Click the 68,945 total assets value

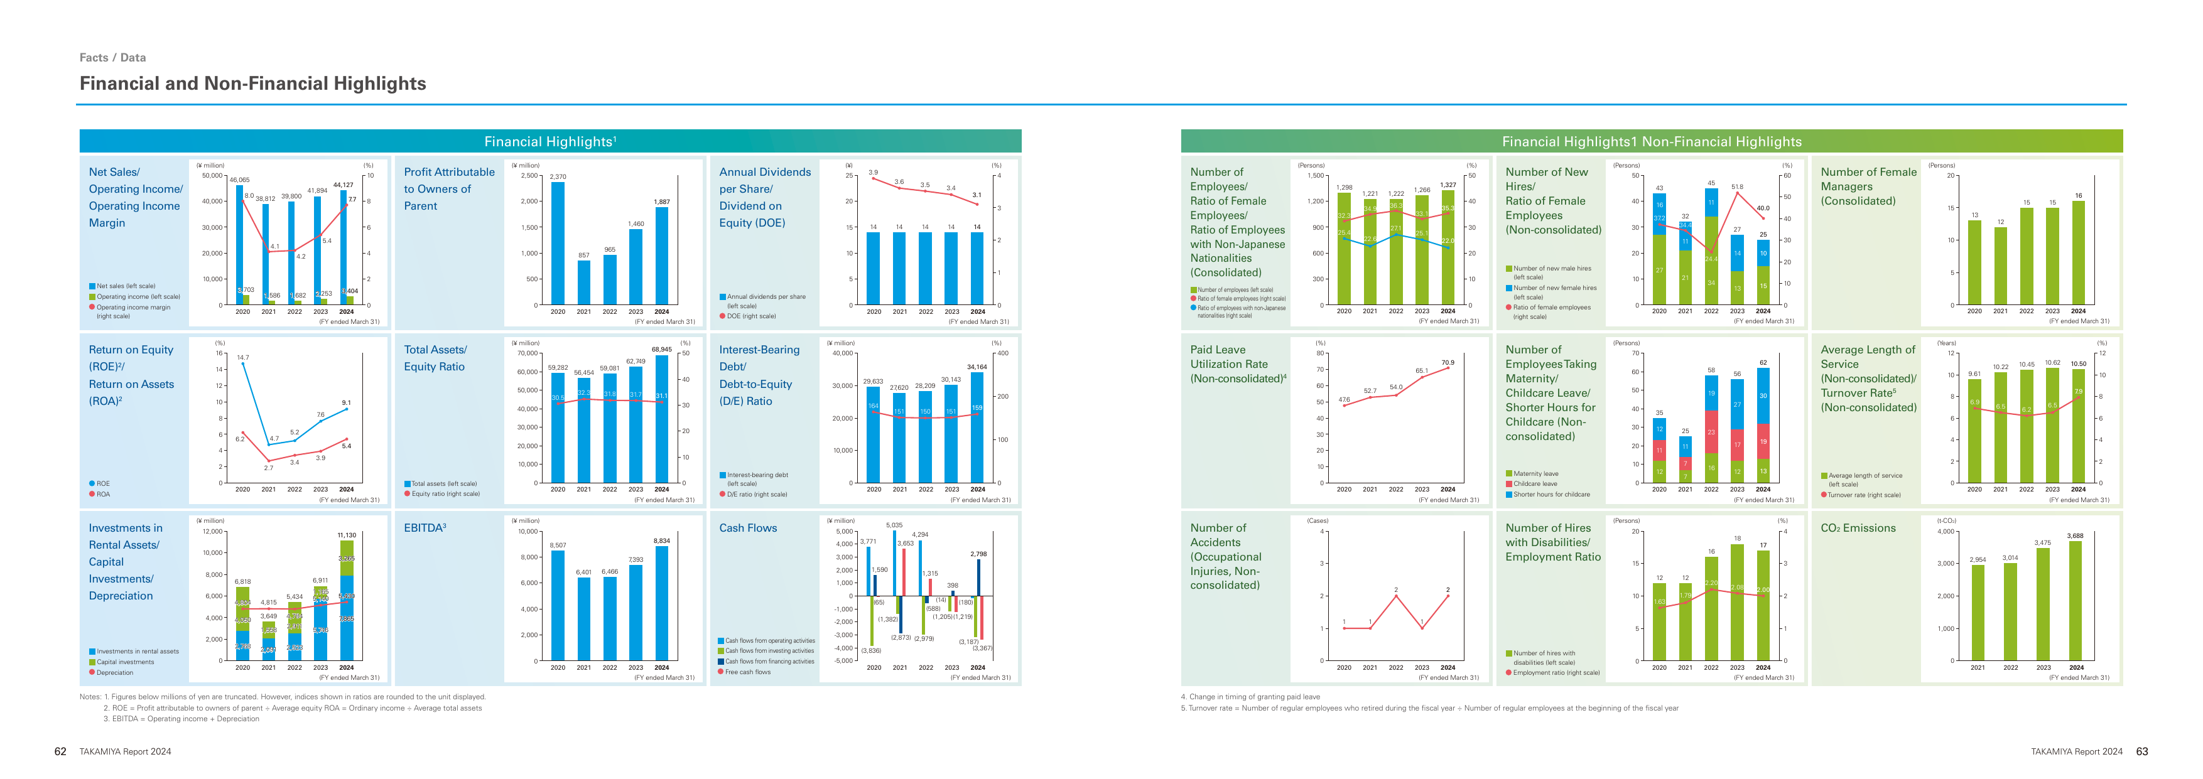[x=661, y=349]
